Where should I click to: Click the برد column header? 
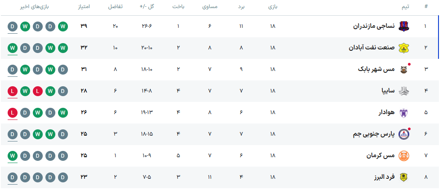coord(241,7)
